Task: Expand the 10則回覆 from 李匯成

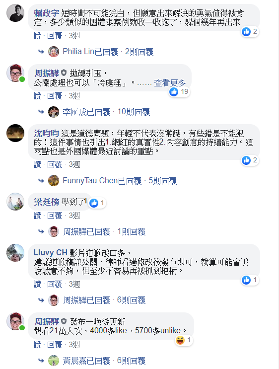Action: coord(134,112)
